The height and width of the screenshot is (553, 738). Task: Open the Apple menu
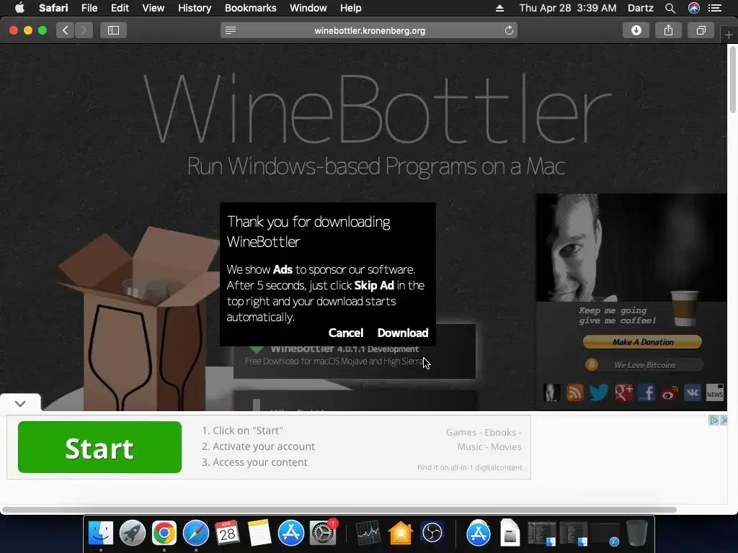19,8
